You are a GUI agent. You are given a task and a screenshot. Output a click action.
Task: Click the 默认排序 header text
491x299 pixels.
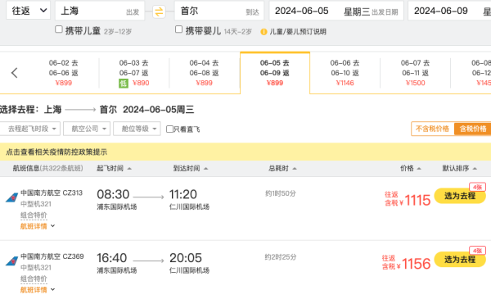[x=456, y=168]
